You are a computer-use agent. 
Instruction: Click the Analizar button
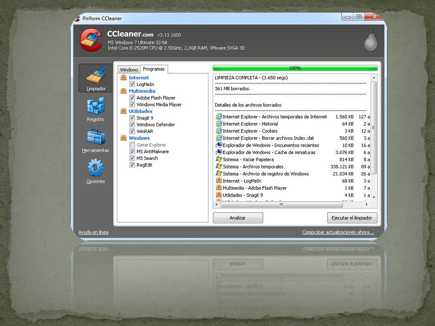click(238, 218)
